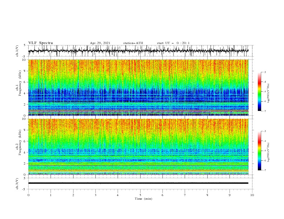
Task: Click the 'station=ATH' label
Action: pyautogui.click(x=133, y=43)
